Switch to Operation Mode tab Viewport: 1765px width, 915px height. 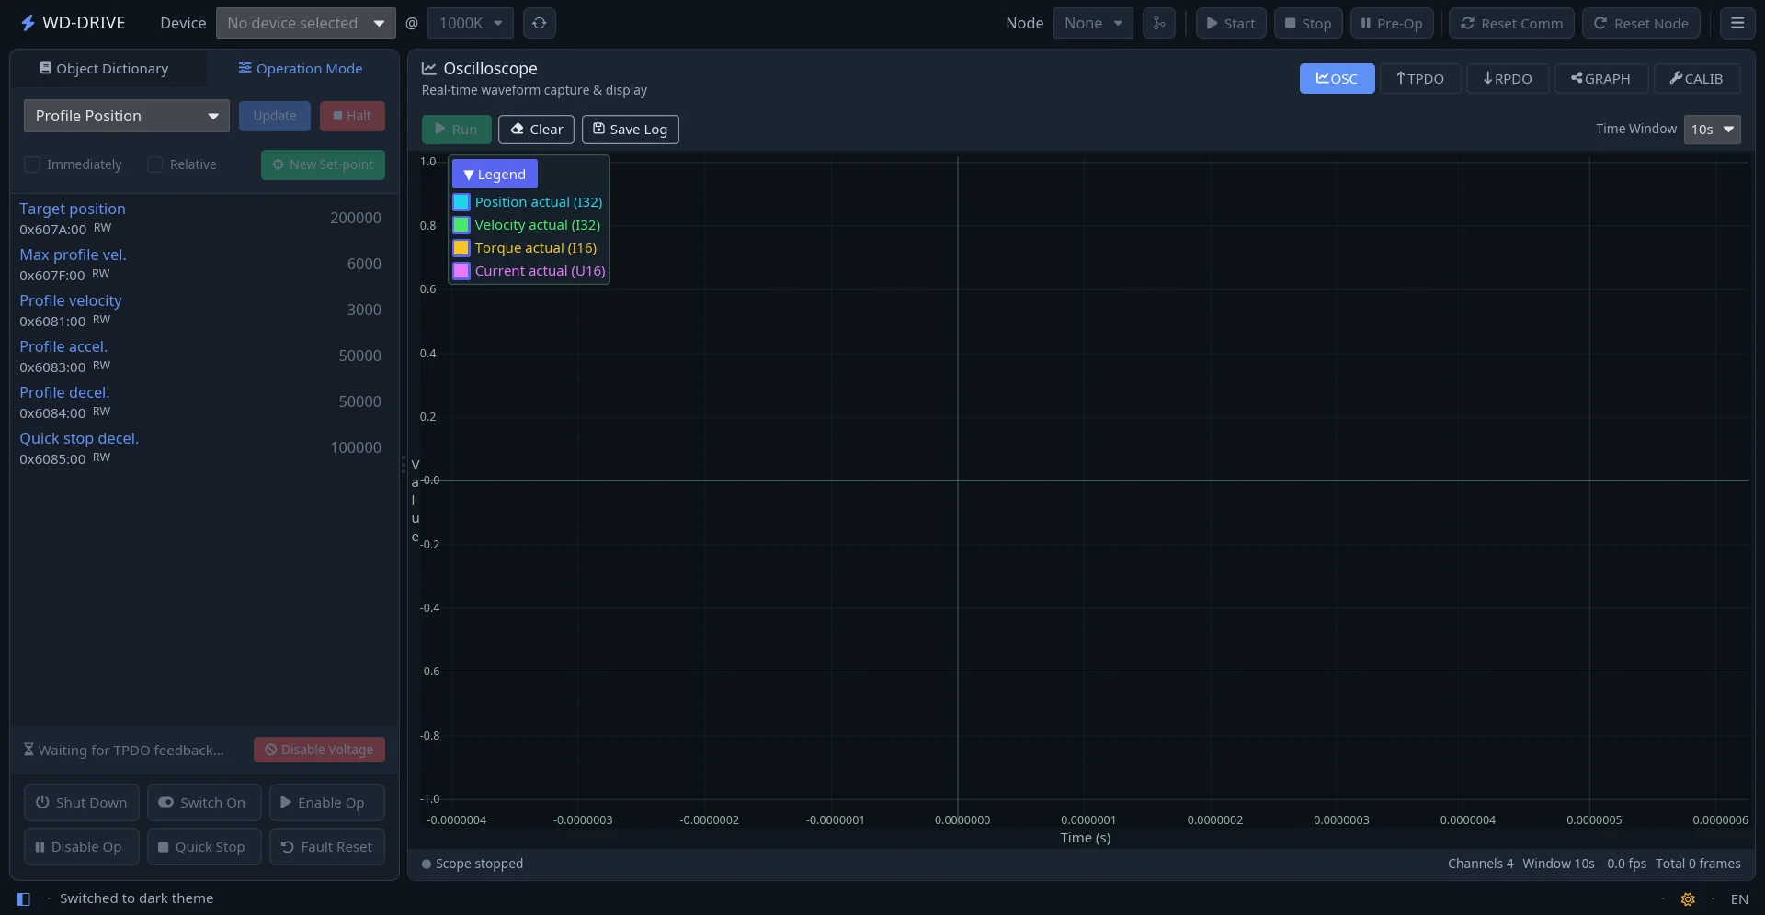pyautogui.click(x=301, y=69)
